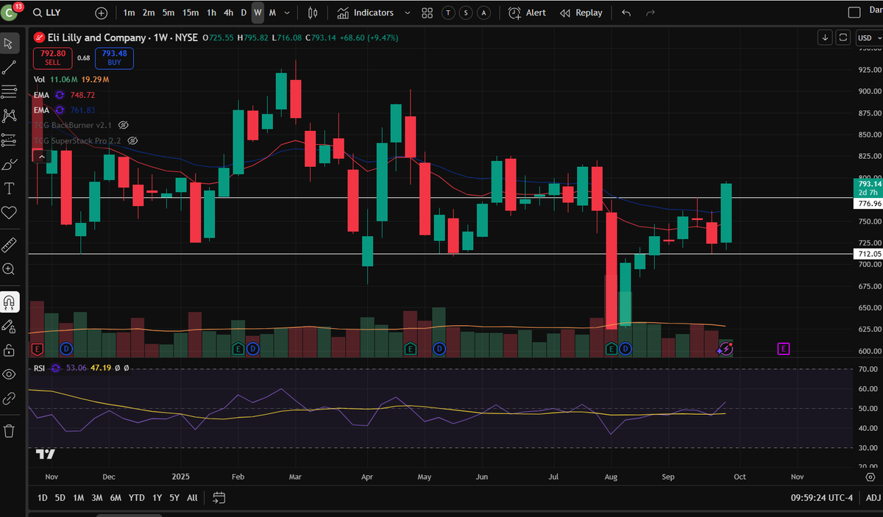
Task: Select the XABCD pattern tool
Action: point(10,115)
